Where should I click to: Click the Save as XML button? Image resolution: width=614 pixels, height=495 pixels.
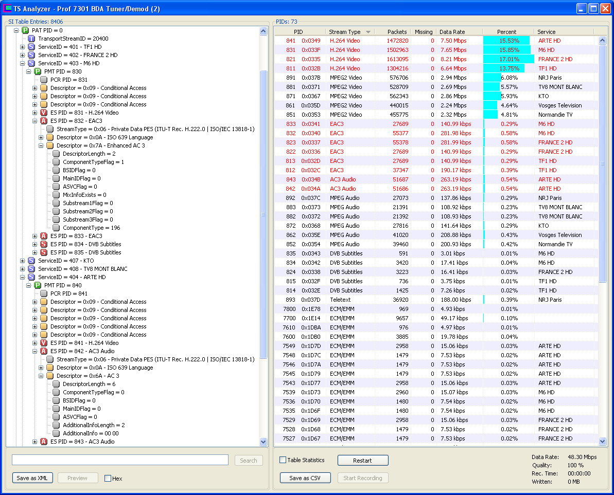pyautogui.click(x=32, y=478)
